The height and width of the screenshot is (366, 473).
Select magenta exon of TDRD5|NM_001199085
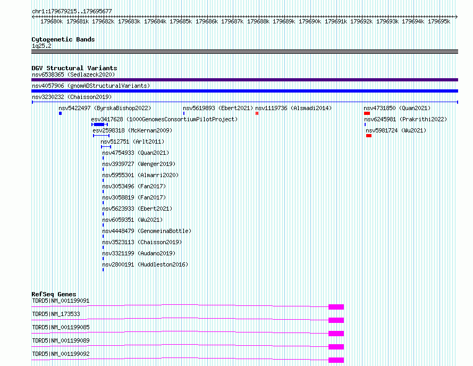(x=336, y=334)
